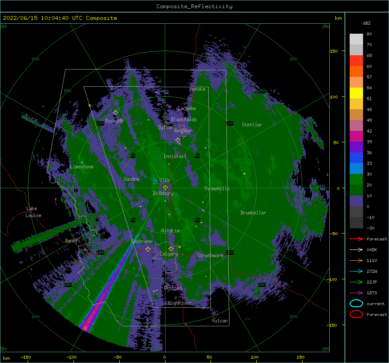
Task: Select the slate purple 0-10 dBZ swatch
Action: click(356, 201)
